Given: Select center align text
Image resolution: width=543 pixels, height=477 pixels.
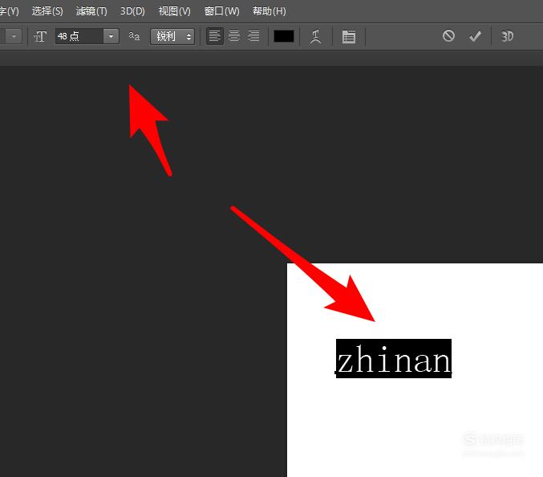Looking at the screenshot, I should (x=234, y=36).
